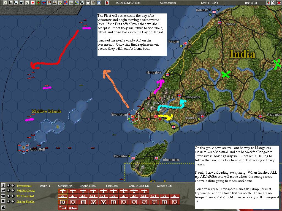The height and width of the screenshot is (211, 282).
Task: Click the British flag at Bombay
Action: click(x=214, y=12)
